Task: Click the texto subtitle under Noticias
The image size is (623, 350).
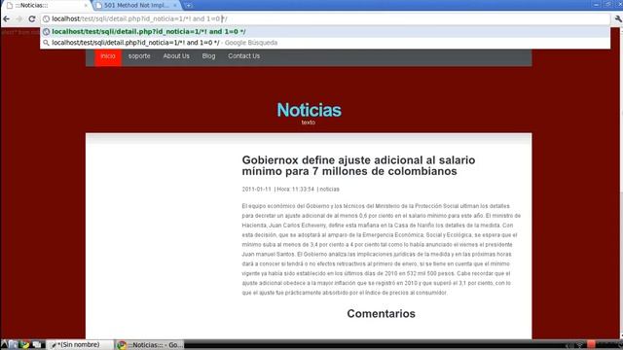Action: coord(309,122)
